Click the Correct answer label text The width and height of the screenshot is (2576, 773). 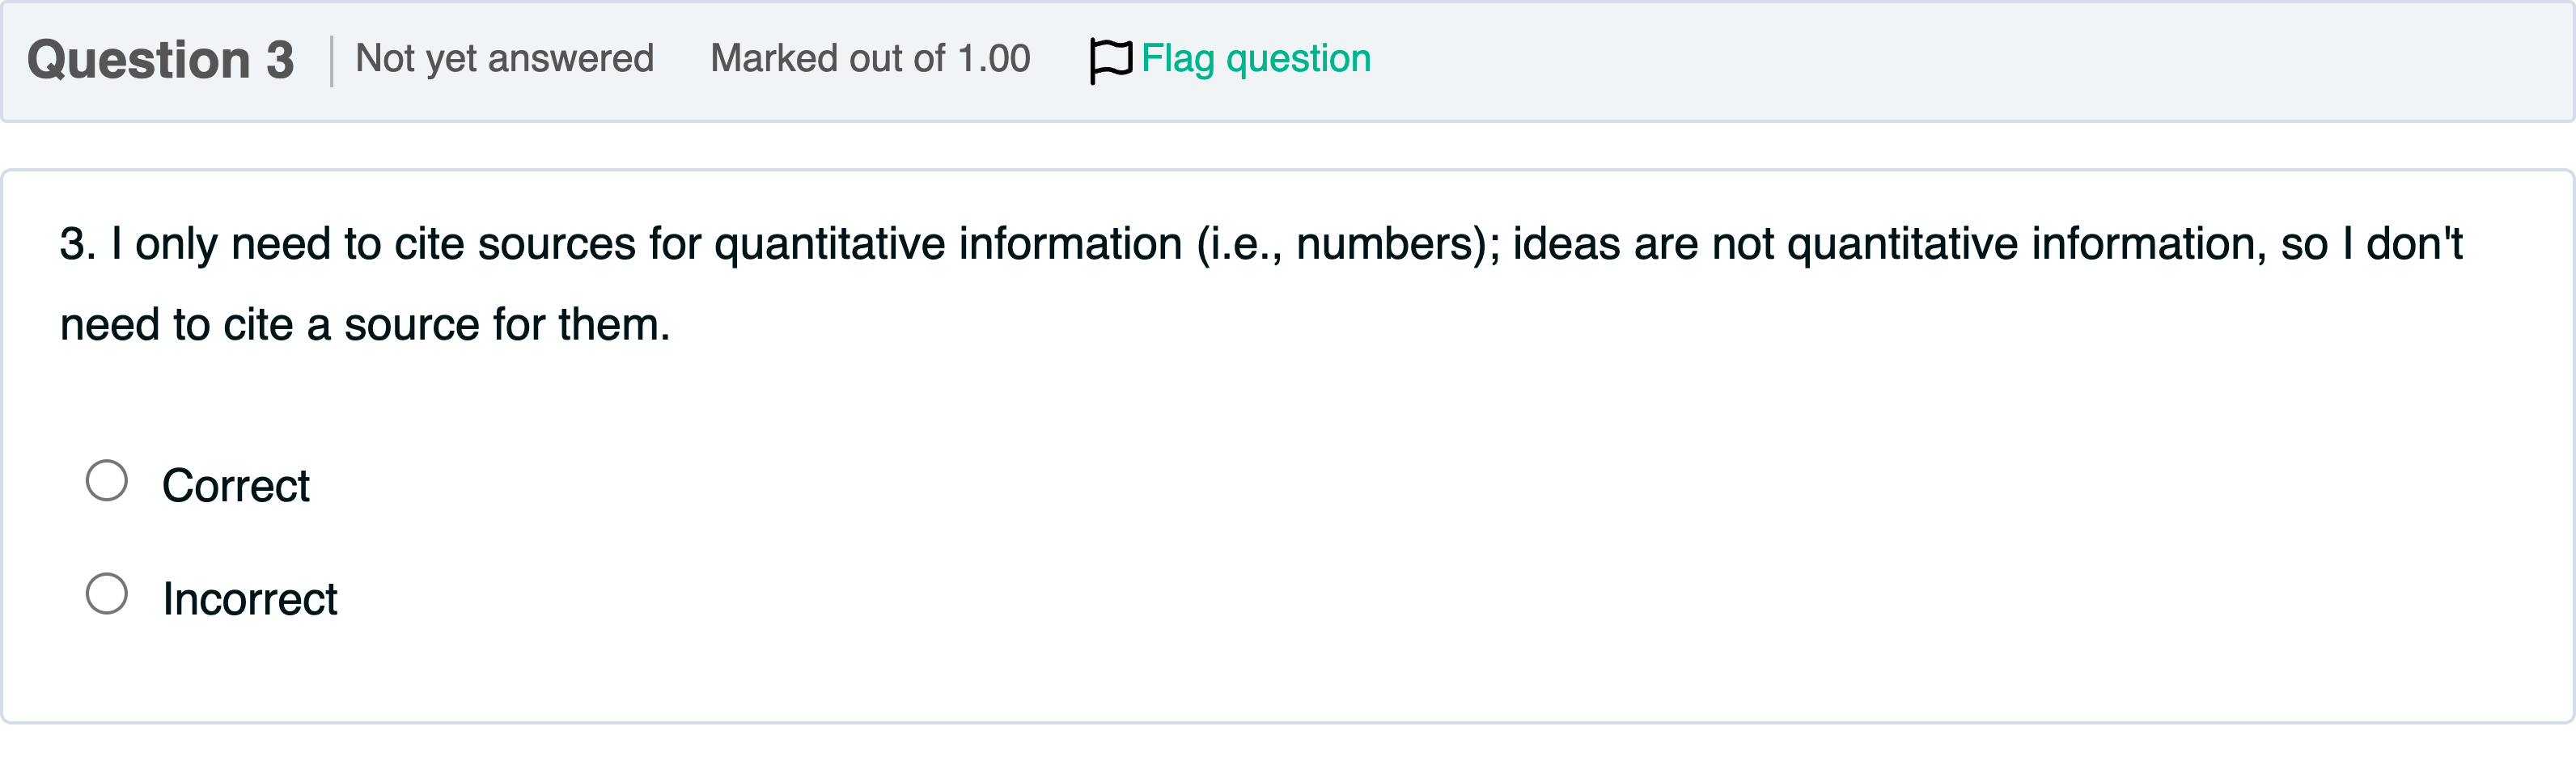(237, 486)
